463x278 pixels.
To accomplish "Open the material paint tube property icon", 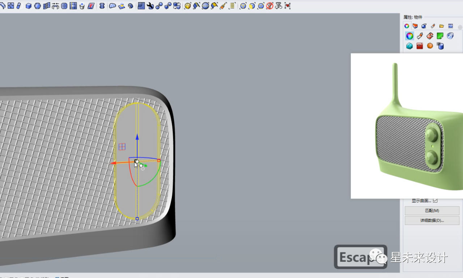I will 420,36.
